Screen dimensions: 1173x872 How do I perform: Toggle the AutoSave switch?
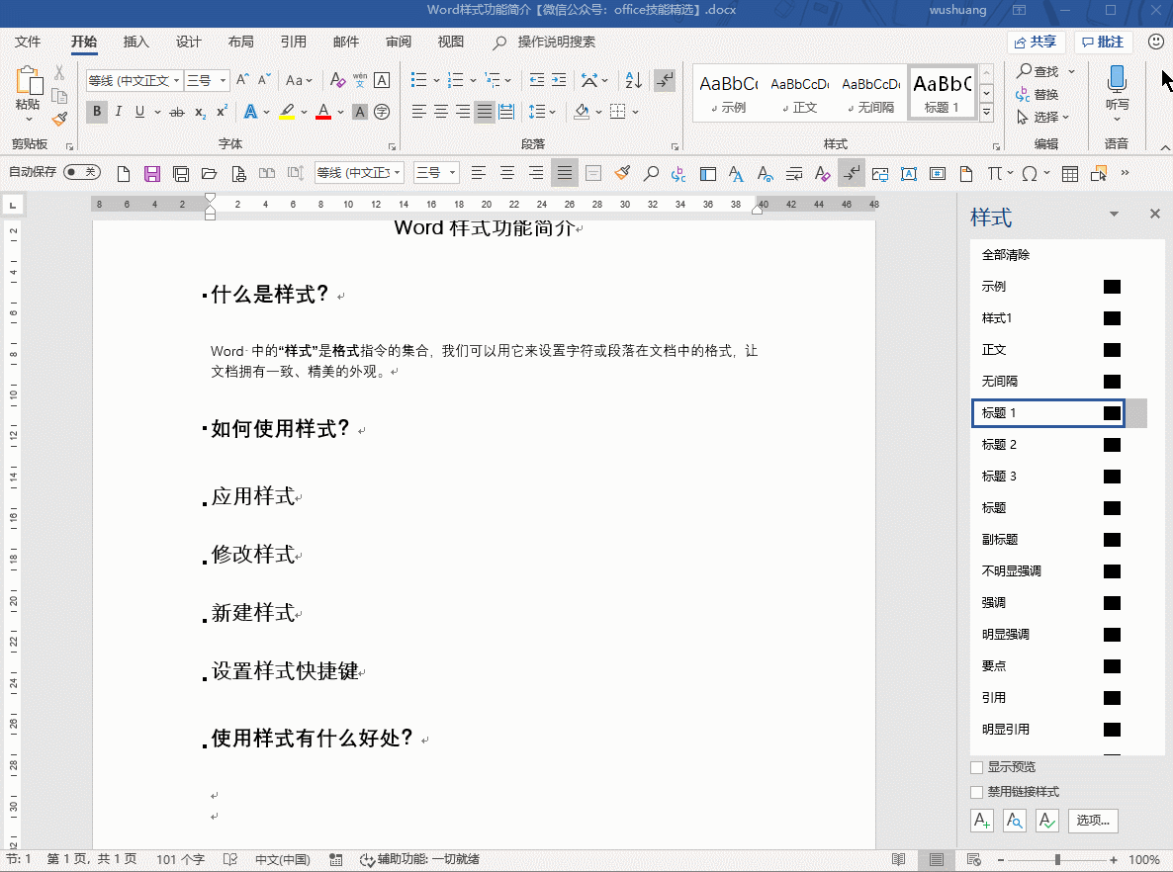[81, 173]
